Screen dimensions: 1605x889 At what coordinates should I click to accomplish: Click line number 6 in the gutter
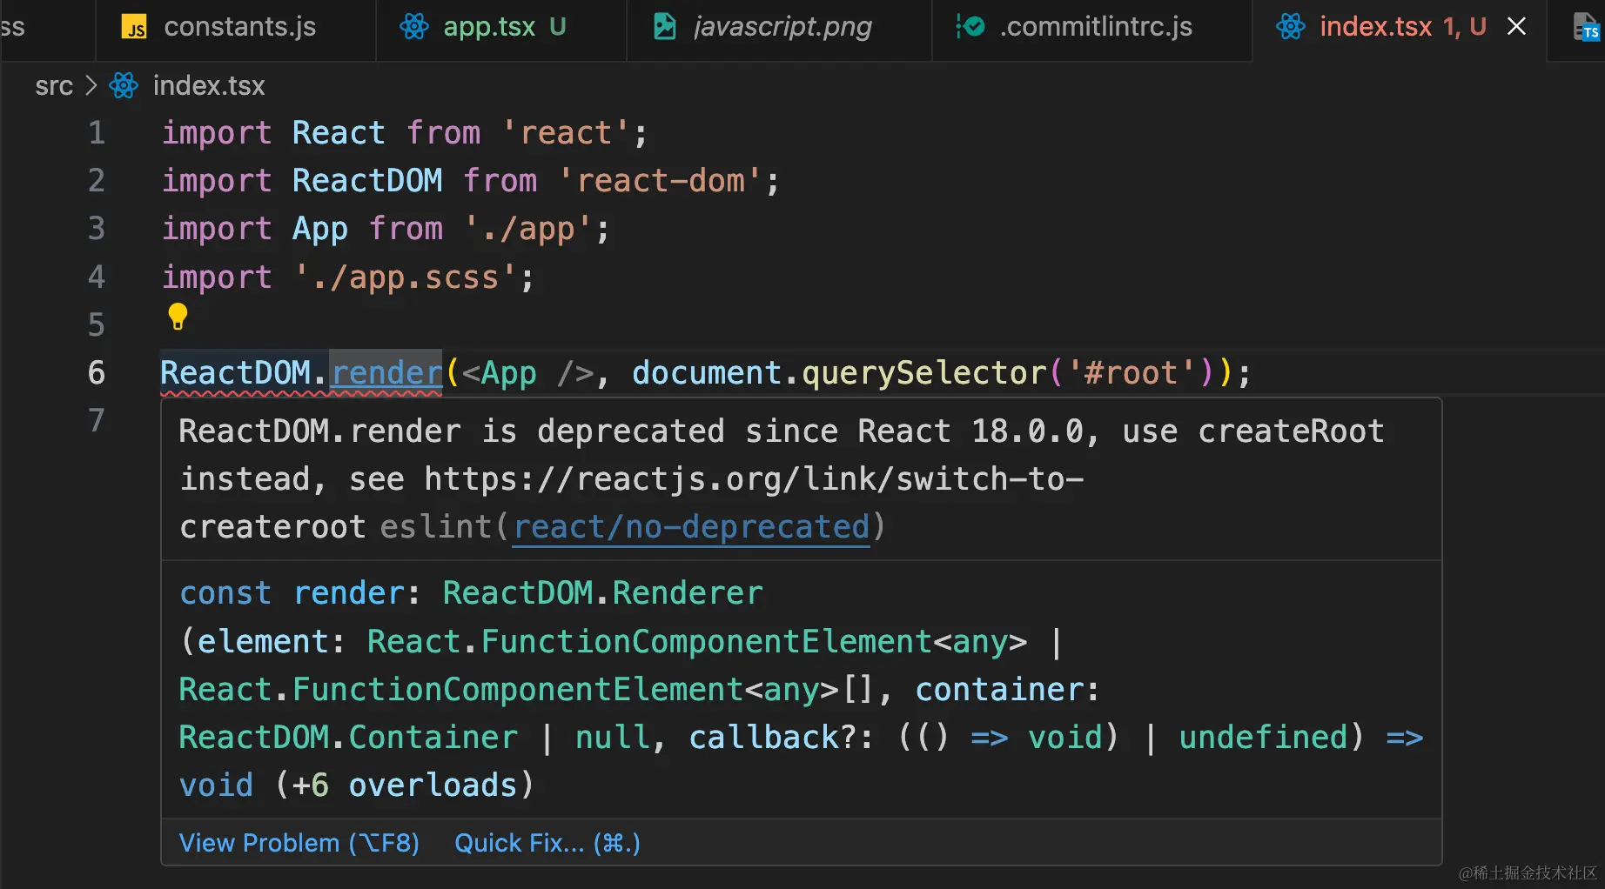[x=97, y=373]
